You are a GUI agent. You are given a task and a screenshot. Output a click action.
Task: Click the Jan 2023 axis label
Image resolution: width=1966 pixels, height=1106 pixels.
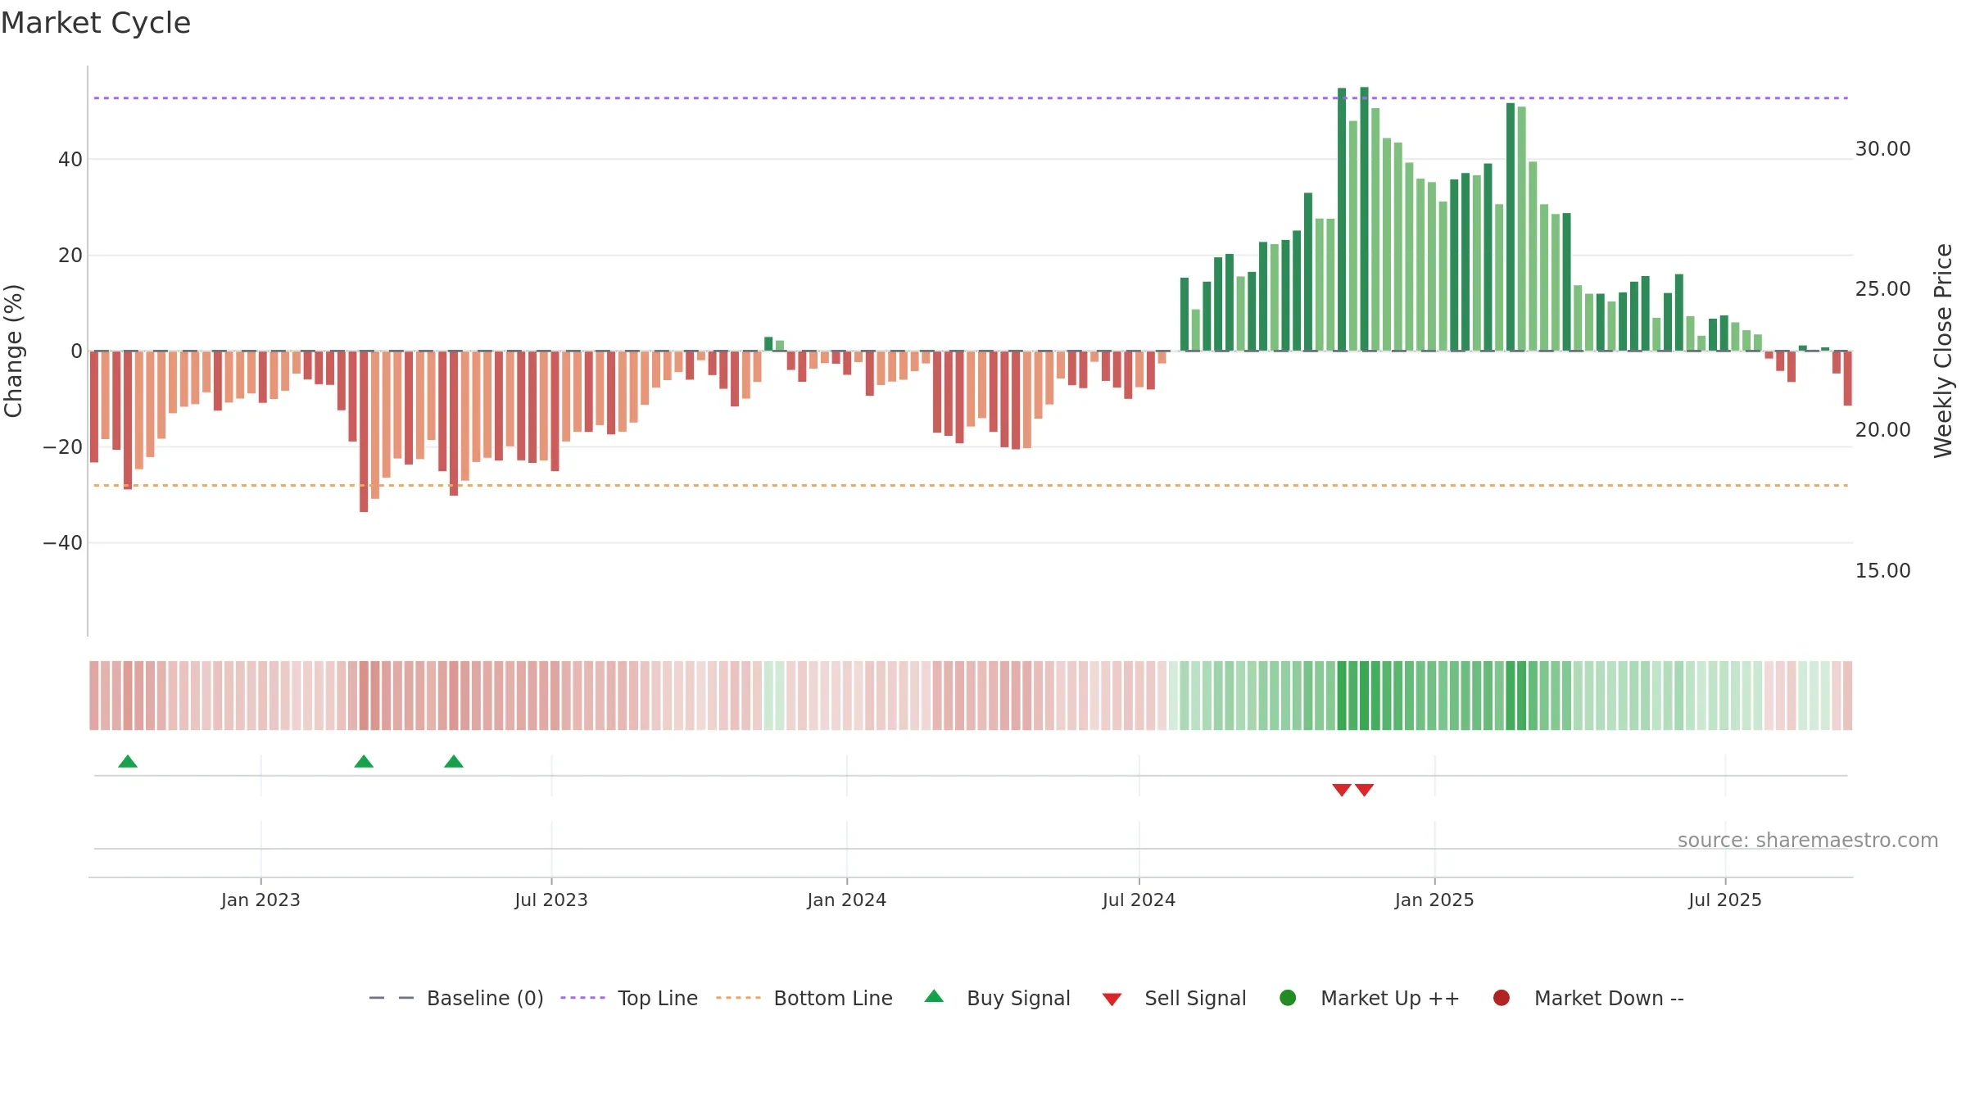point(260,900)
